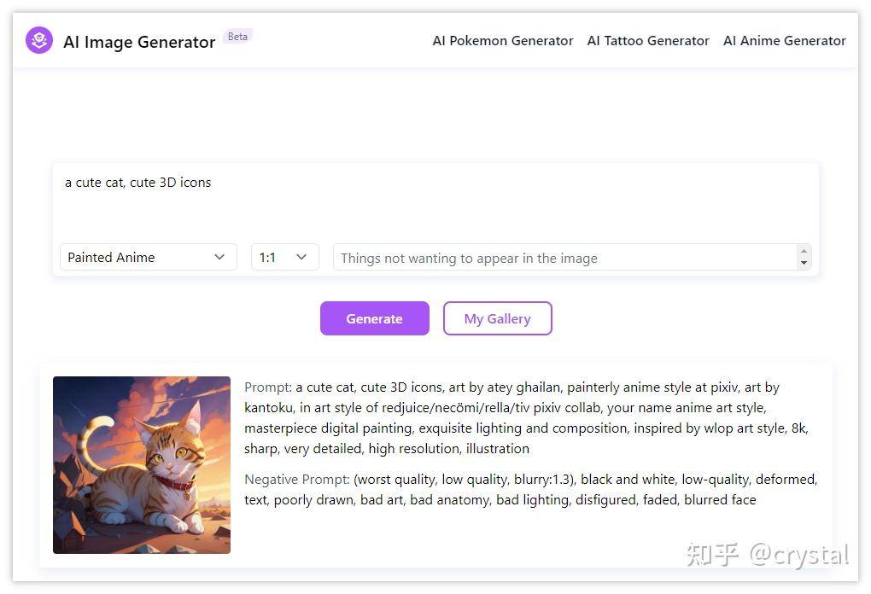The width and height of the screenshot is (871, 594).
Task: Open the 1:1 aspect ratio dropdown
Action: [x=285, y=257]
